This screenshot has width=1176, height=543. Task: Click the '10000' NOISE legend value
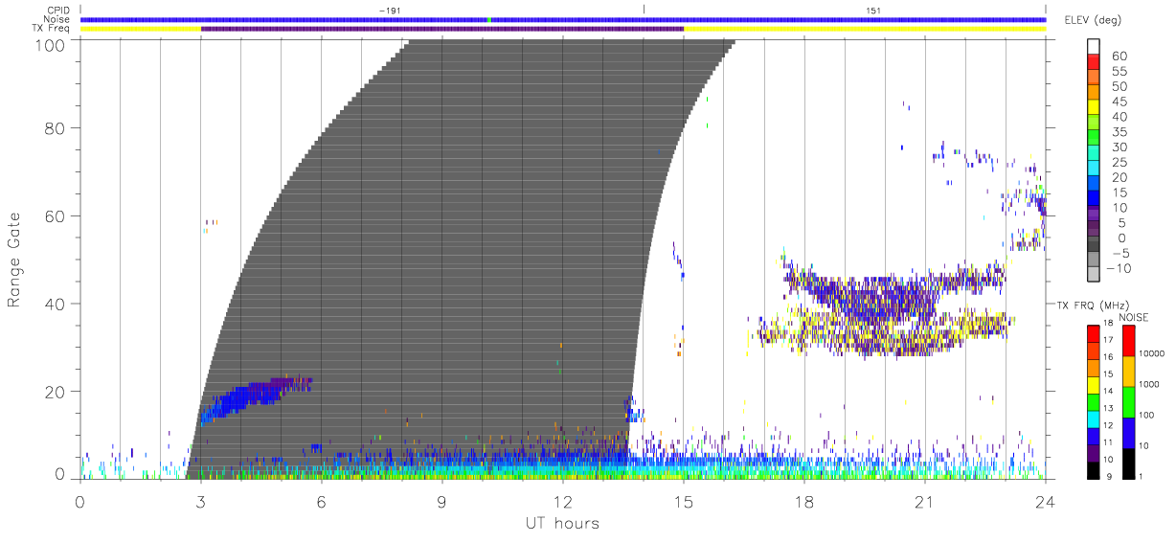pos(1154,353)
